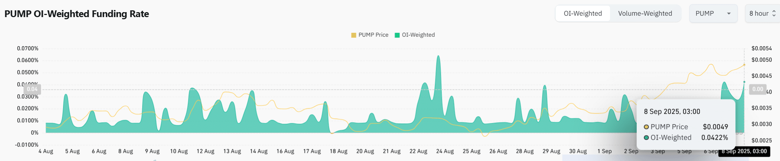Click the 24 Aug x-axis date label

point(445,151)
